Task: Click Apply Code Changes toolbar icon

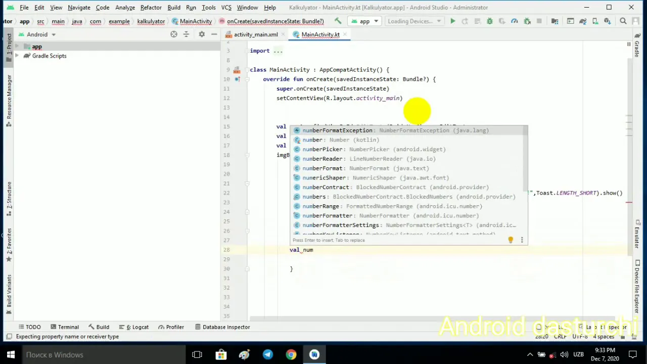Action: (477, 21)
